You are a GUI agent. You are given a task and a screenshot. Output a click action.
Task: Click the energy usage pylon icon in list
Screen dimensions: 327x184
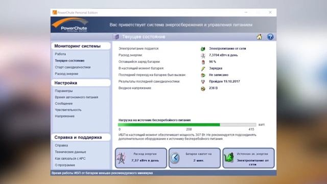[203, 55]
